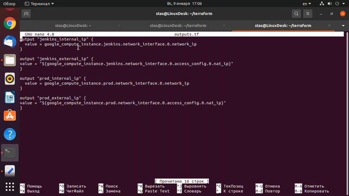This screenshot has height=196, width=349.
Task: Click the prod nat_ip value line
Action: [123, 103]
